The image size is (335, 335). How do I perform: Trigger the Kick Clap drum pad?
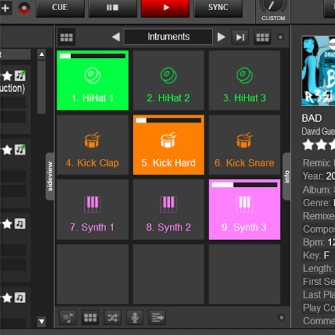pyautogui.click(x=92, y=145)
